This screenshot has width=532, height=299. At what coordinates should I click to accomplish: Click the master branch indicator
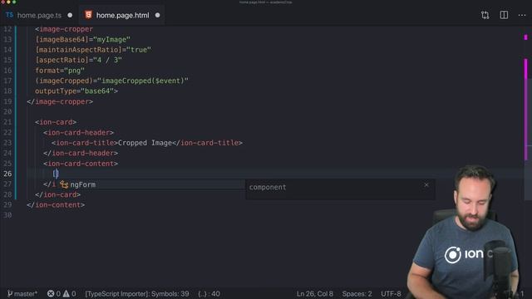click(22, 293)
